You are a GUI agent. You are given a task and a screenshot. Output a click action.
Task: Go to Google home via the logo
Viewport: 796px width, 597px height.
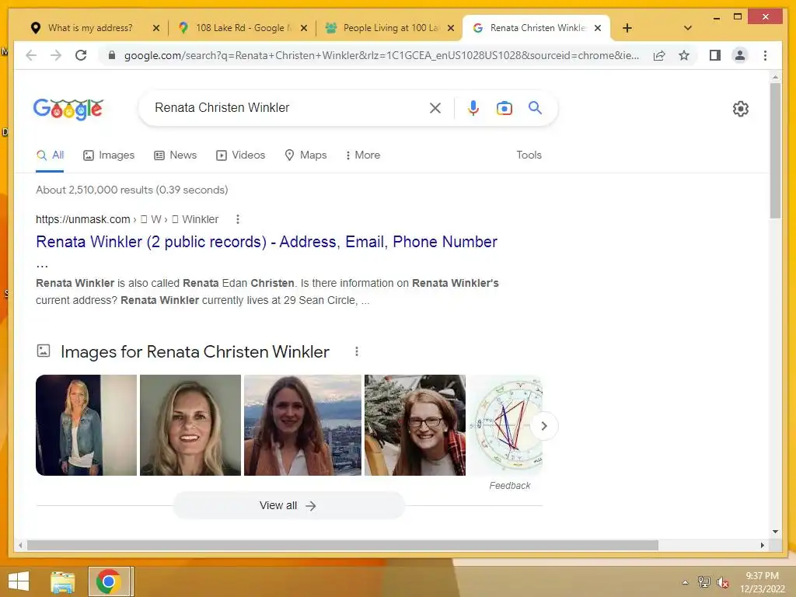[68, 109]
